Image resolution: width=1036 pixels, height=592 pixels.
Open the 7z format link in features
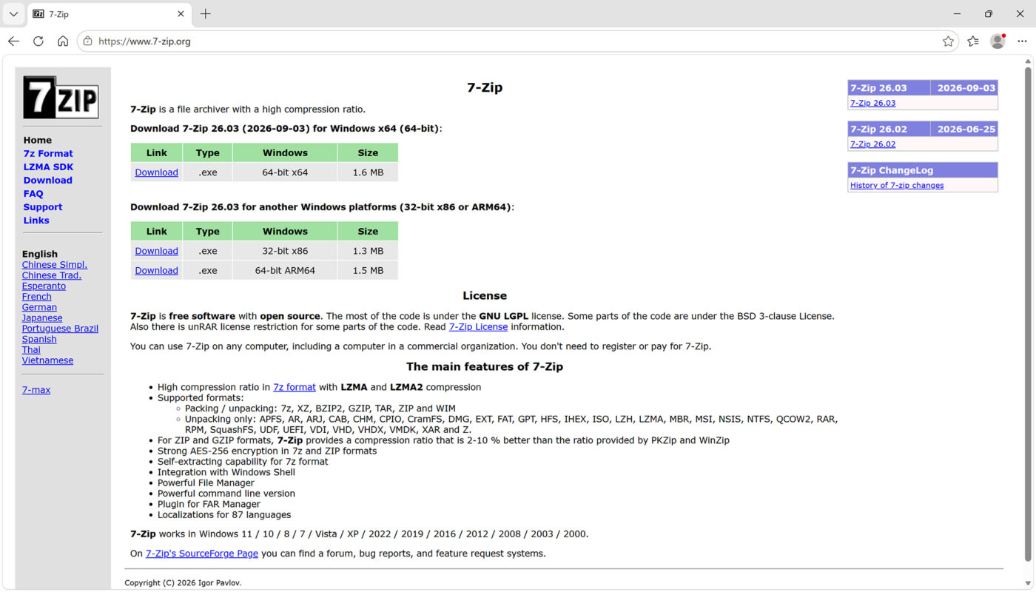295,387
